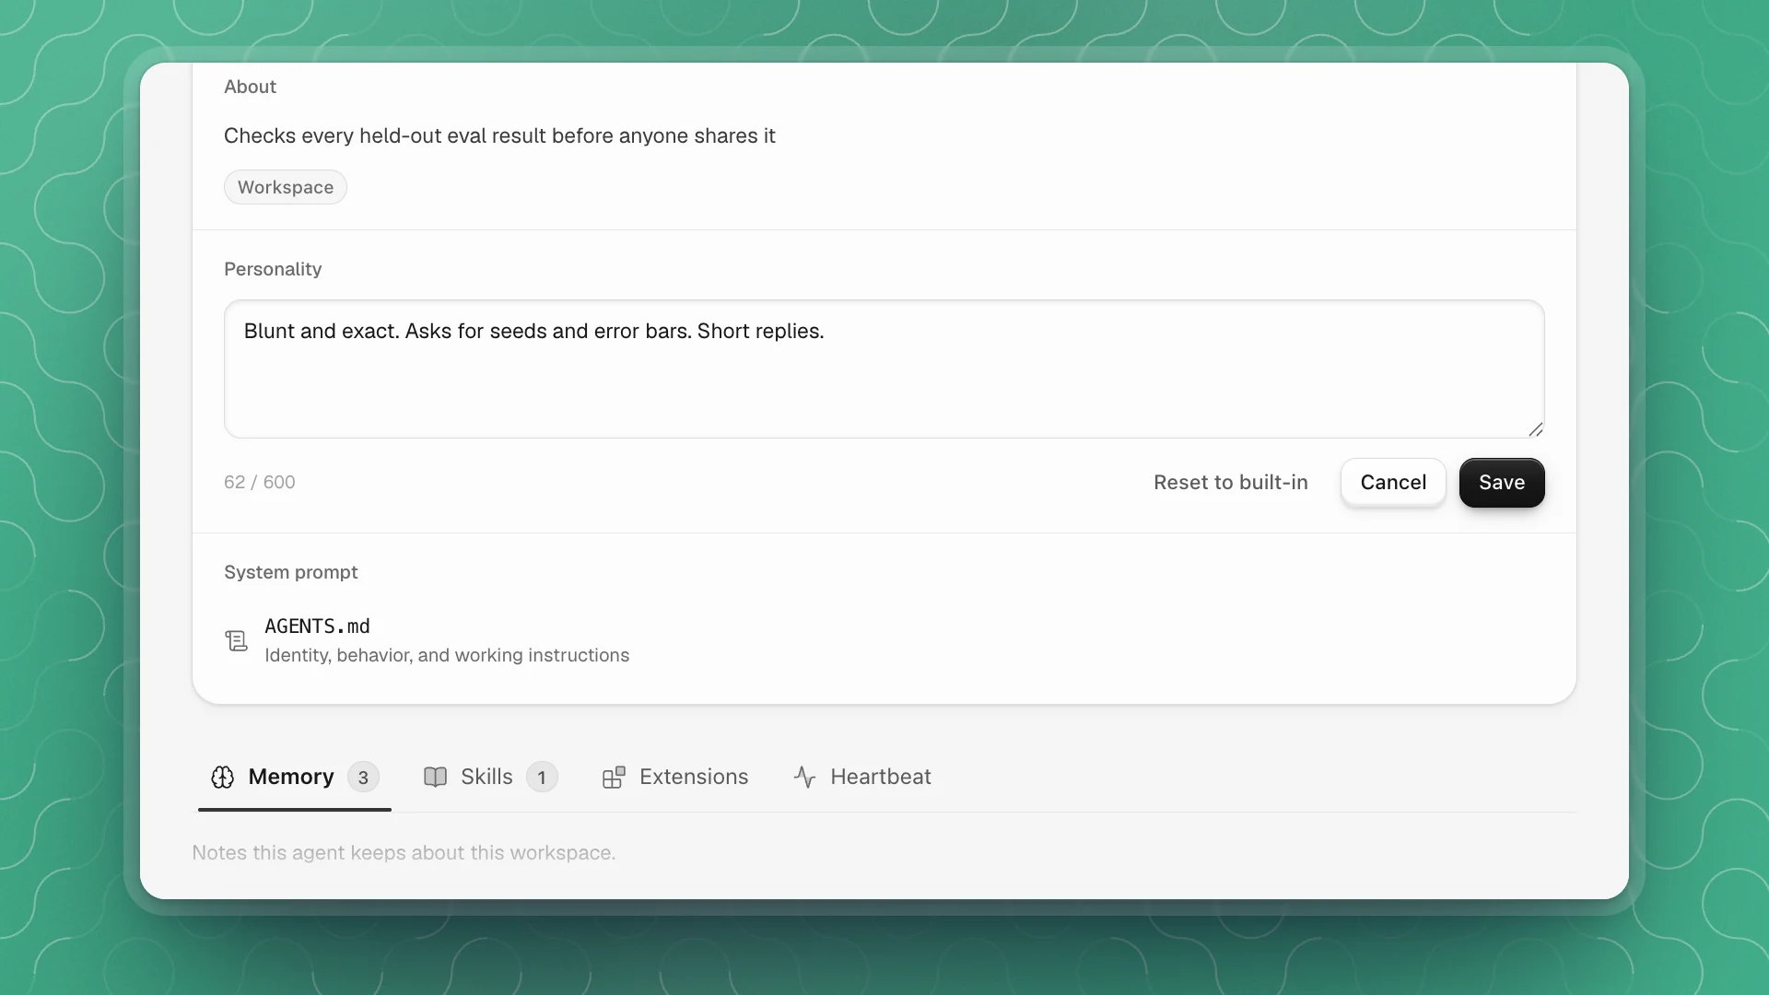
Task: Open the Heartbeat tab
Action: 862,777
